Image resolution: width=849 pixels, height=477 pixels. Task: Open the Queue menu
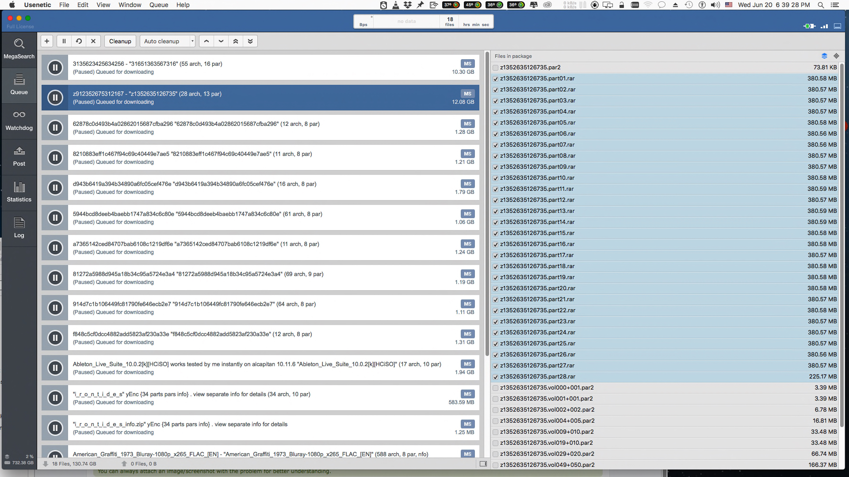pyautogui.click(x=159, y=5)
